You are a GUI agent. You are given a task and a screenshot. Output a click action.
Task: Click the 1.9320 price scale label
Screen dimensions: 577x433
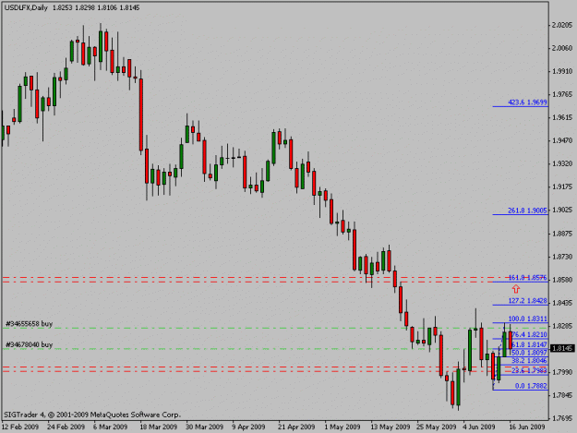pyautogui.click(x=562, y=163)
